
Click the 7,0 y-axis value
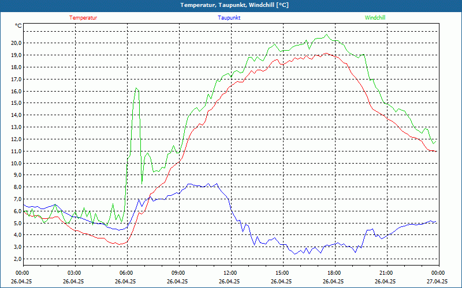(x=17, y=199)
